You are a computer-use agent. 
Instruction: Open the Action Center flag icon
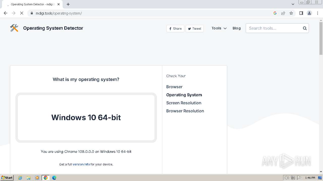[x=299, y=178]
